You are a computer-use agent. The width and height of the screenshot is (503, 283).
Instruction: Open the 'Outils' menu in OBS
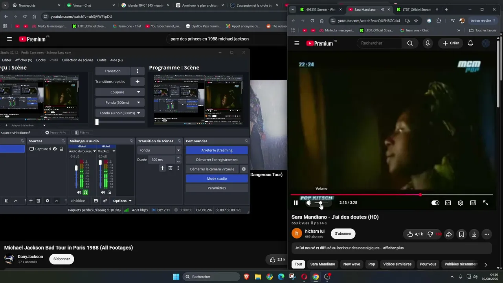(x=102, y=60)
